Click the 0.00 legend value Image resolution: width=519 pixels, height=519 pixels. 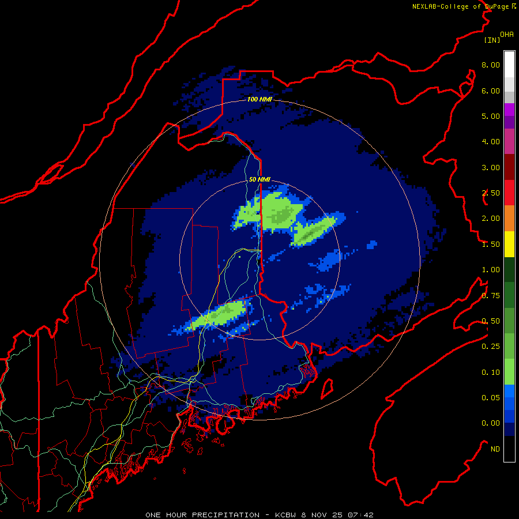(x=491, y=423)
